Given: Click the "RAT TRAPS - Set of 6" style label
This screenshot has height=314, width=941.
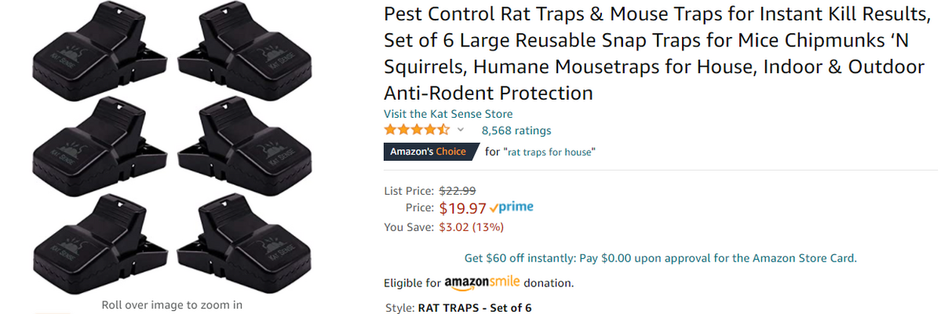Looking at the screenshot, I should point(474,307).
